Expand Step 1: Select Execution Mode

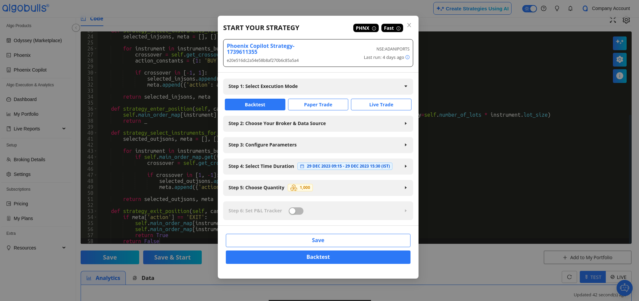[318, 86]
